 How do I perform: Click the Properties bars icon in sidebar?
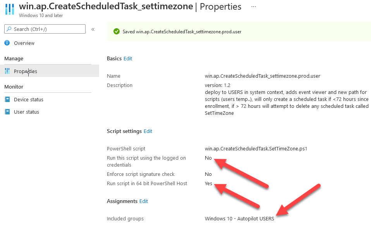pos(7,71)
